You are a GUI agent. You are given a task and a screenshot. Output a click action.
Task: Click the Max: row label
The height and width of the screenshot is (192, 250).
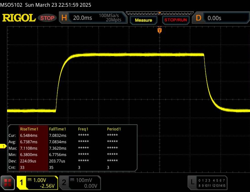tap(13, 148)
